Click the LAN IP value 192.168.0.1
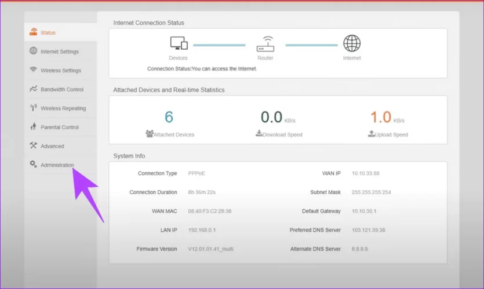484x289 pixels. point(203,230)
